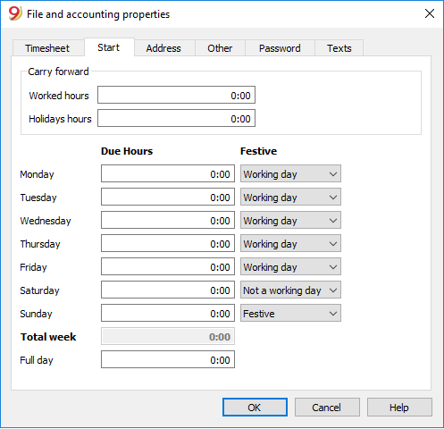The width and height of the screenshot is (444, 429).
Task: Click the Banana 9 app icon in title bar
Action: pos(15,13)
